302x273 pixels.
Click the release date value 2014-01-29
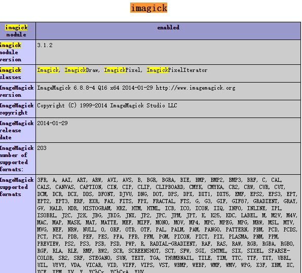pyautogui.click(x=52, y=123)
